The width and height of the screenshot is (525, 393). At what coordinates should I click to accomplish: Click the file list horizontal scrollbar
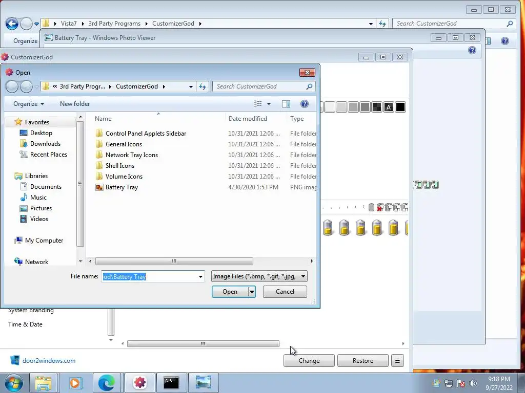tap(174, 261)
